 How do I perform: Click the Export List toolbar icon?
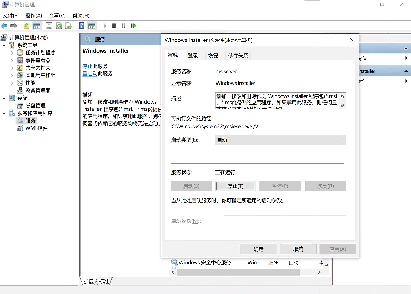click(69, 26)
